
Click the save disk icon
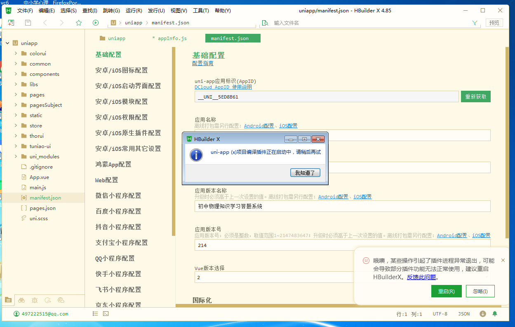[x=28, y=23]
